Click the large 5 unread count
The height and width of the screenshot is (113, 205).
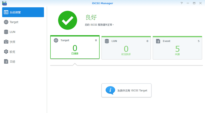coord(177,49)
